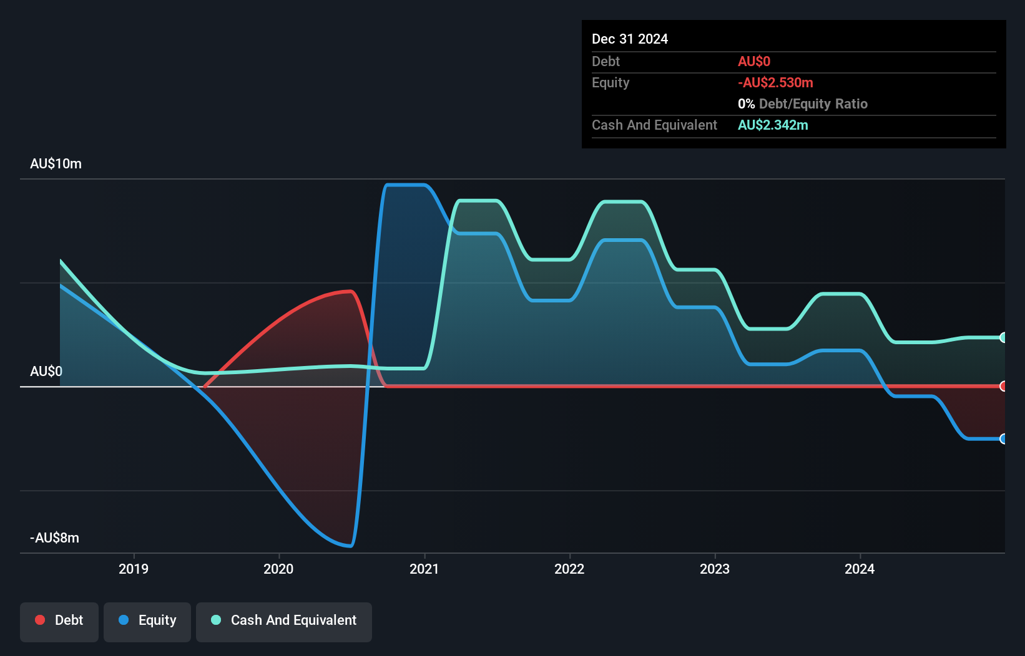Toggle the Debt series legend button
1025x656 pixels.
[59, 622]
